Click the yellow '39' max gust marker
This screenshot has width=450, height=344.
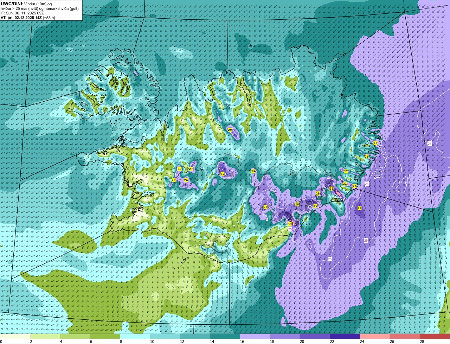click(x=290, y=224)
